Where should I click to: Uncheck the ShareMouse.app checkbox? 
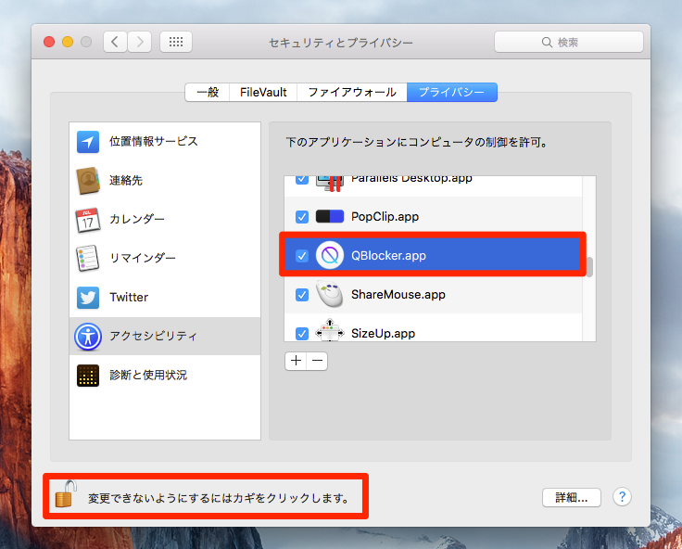pyautogui.click(x=302, y=295)
